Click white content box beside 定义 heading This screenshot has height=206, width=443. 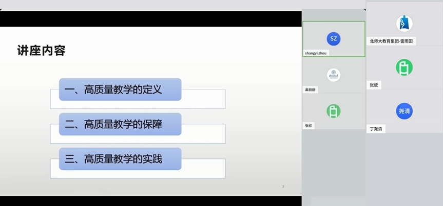203,99
